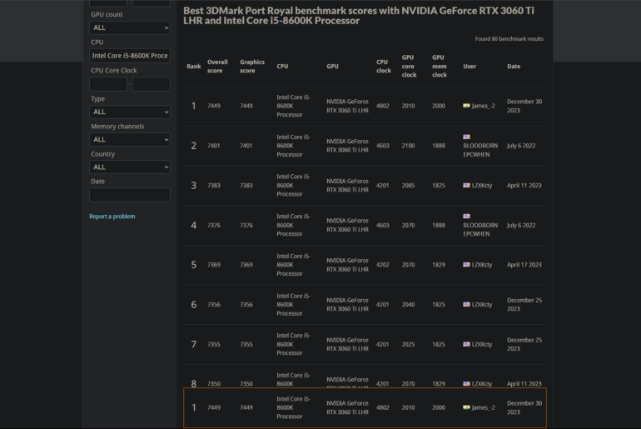Open the Report a problem link
The width and height of the screenshot is (641, 429).
click(x=112, y=217)
